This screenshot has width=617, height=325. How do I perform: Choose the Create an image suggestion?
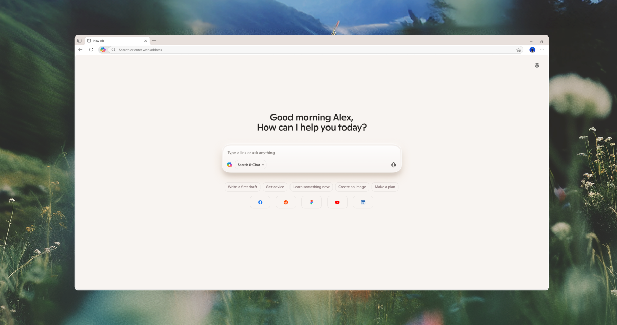(x=352, y=187)
